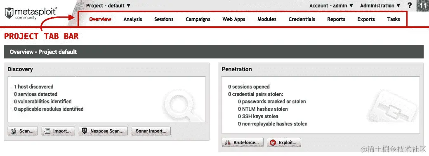Click '0 non-replayable hashes stolen' line
The width and height of the screenshot is (429, 156).
pyautogui.click(x=273, y=123)
